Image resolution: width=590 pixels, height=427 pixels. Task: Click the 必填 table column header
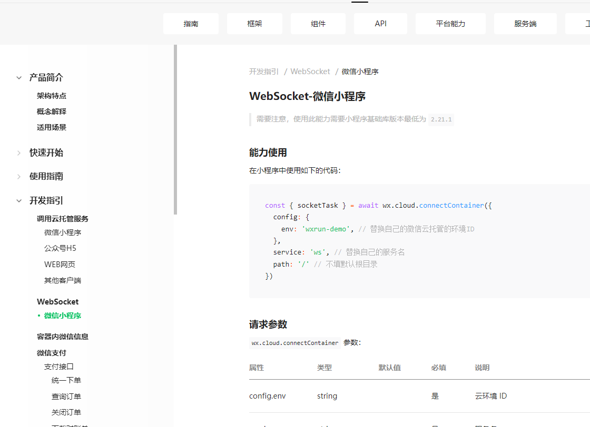(439, 368)
